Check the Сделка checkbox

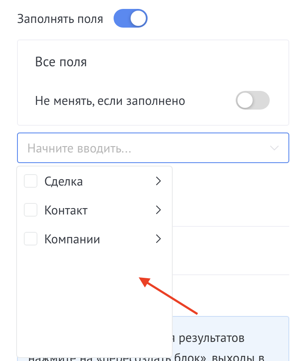pyautogui.click(x=31, y=181)
